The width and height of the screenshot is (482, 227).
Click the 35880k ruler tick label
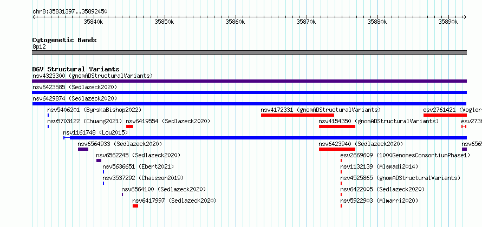[x=377, y=22]
